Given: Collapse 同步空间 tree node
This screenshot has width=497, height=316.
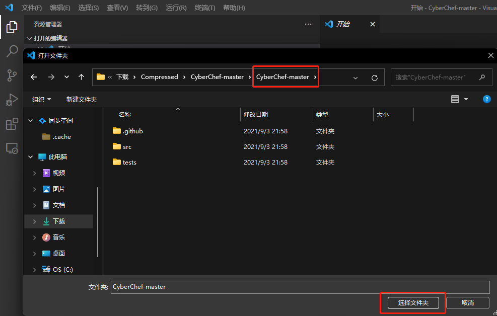Looking at the screenshot, I should click(x=31, y=121).
